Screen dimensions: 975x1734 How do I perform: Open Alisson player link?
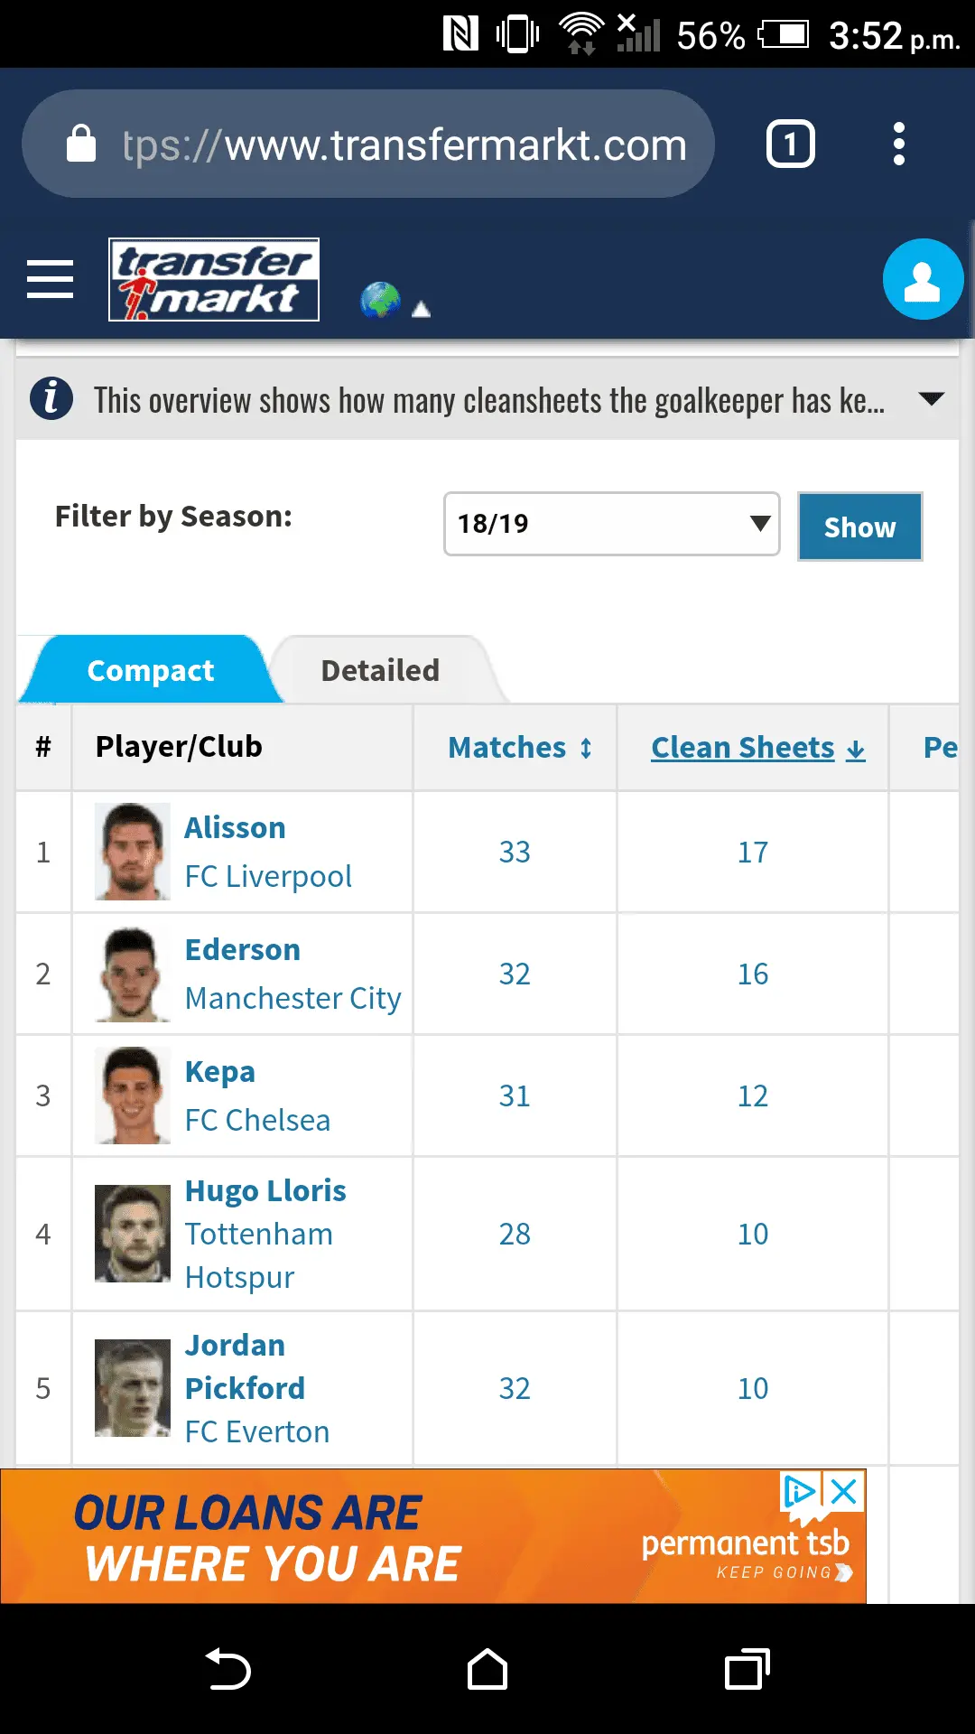point(235,827)
